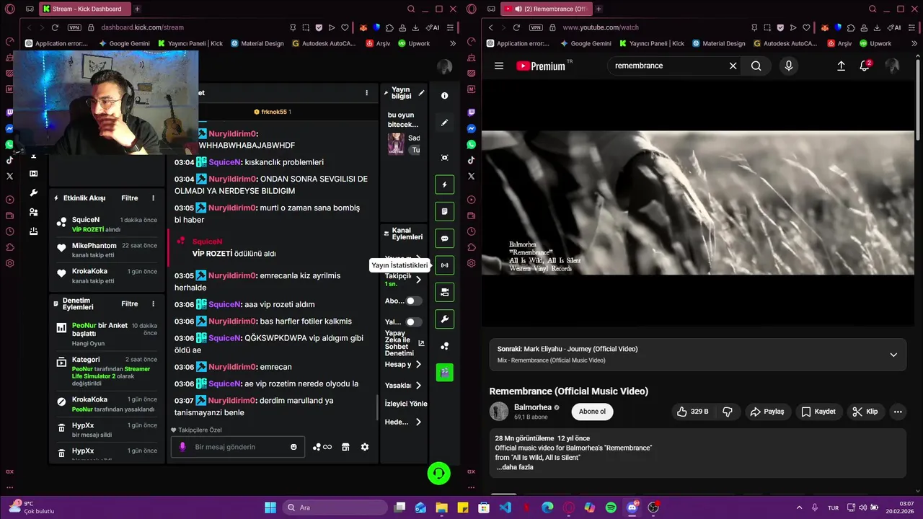Open Google Gemini bookmark in the Kick window

tap(124, 43)
